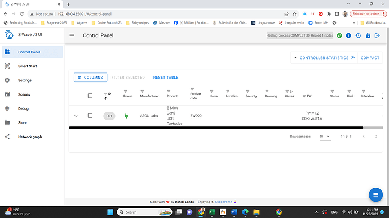Click the 001 node ID chip
This screenshot has width=389, height=218.
[109, 116]
